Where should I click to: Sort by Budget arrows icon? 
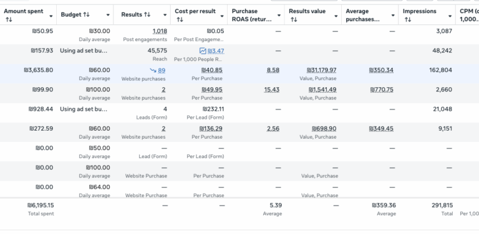click(87, 15)
